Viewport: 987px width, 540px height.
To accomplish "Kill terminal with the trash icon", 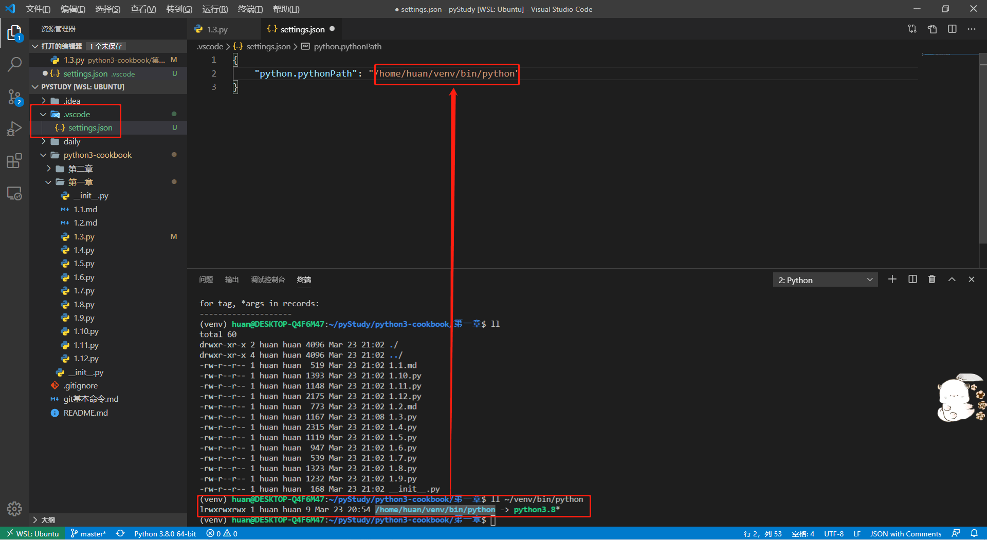I will pyautogui.click(x=932, y=280).
